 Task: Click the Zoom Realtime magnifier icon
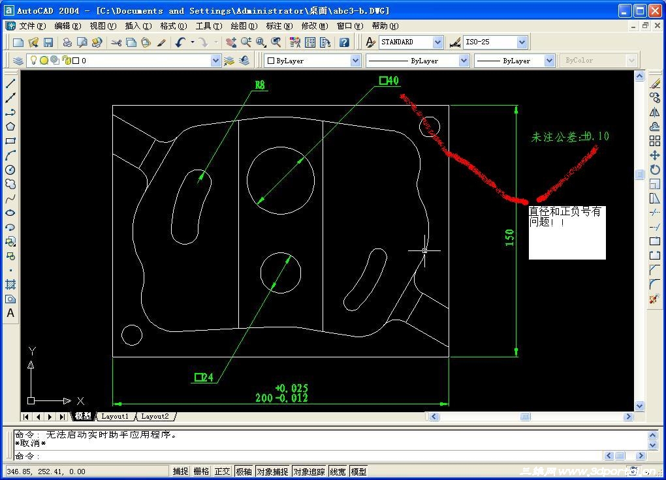pos(246,42)
